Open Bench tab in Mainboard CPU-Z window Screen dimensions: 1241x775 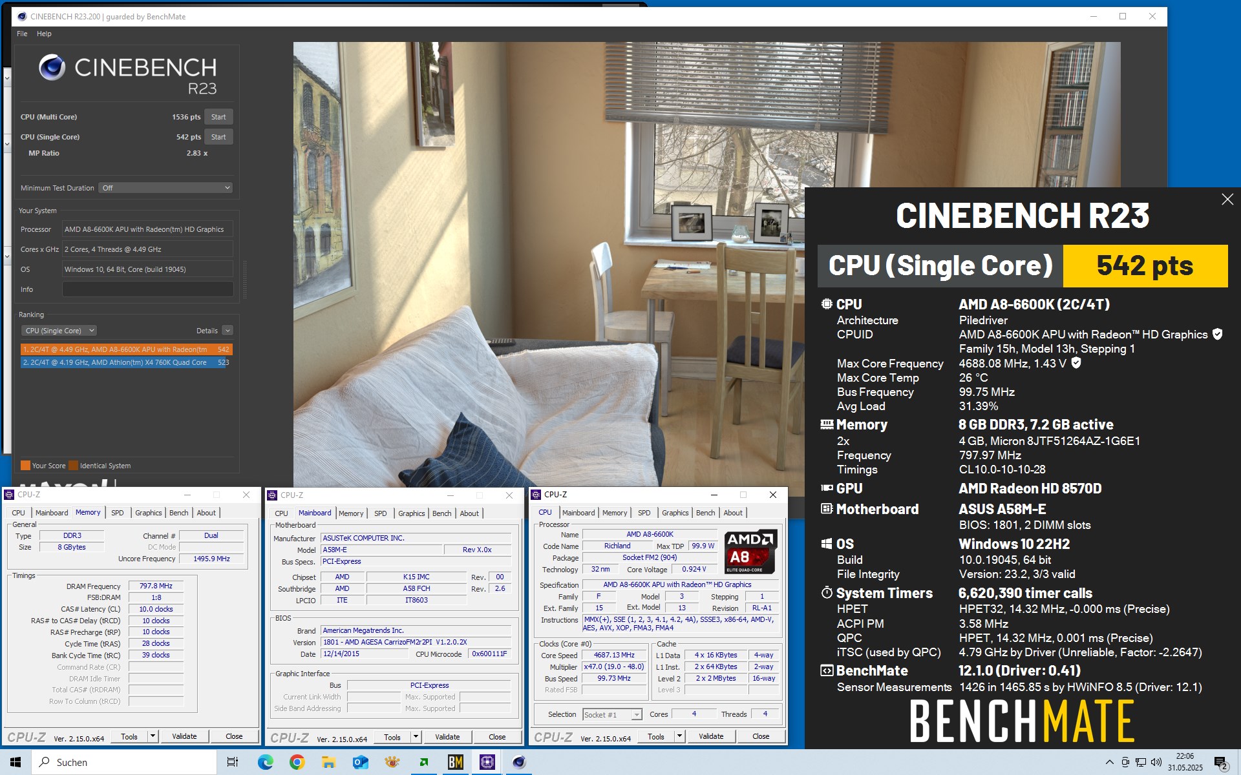pos(442,513)
